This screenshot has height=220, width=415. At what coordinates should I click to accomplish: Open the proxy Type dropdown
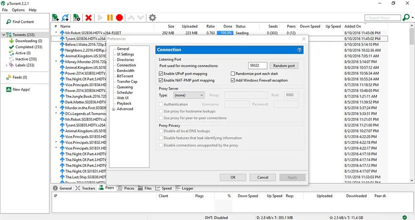coord(189,95)
